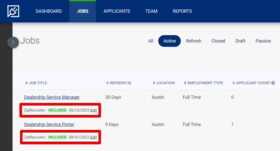The image size is (280, 151).
Task: Sort by Employment Type column arrows
Action: click(185, 83)
